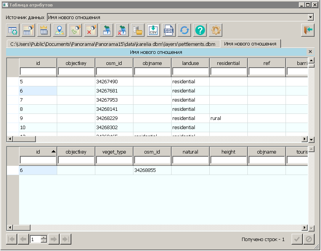Viewport: 321px width, 251px height.
Task: Open settings with the gear icon
Action: (216, 30)
